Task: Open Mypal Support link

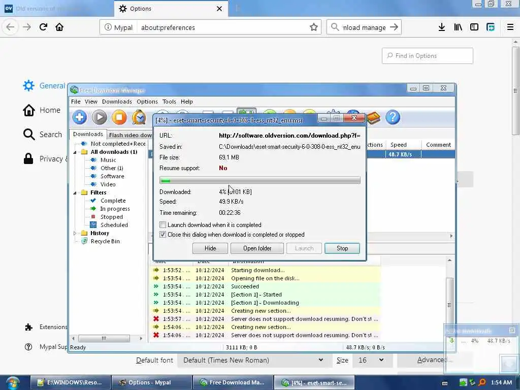Action: (x=46, y=347)
